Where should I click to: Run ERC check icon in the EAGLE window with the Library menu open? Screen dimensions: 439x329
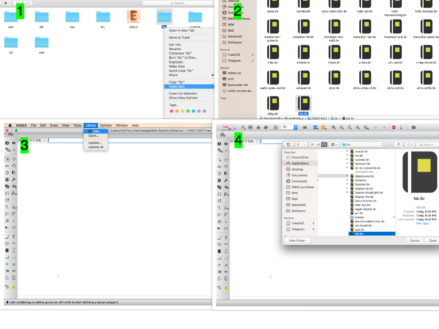point(7,287)
